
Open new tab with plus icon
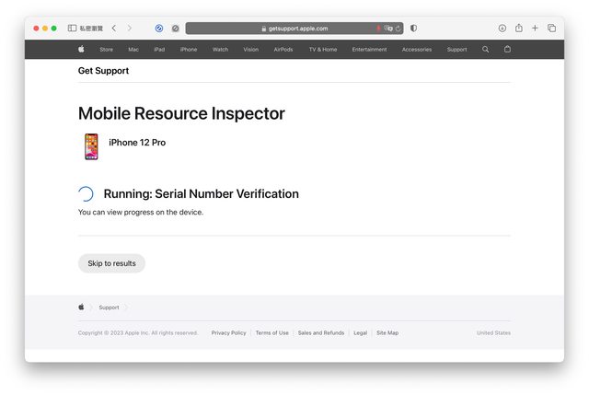[535, 29]
